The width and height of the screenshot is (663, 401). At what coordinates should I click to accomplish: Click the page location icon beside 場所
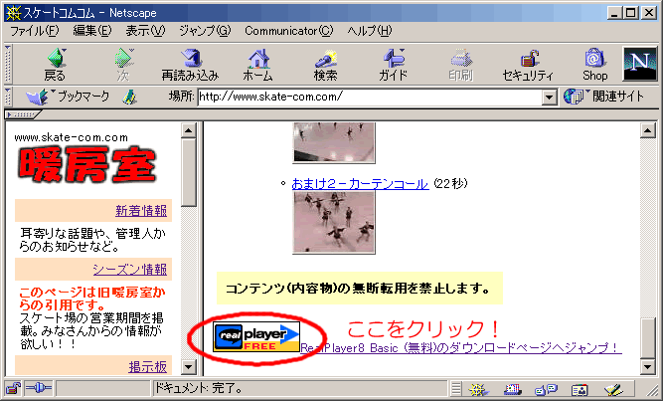[129, 97]
